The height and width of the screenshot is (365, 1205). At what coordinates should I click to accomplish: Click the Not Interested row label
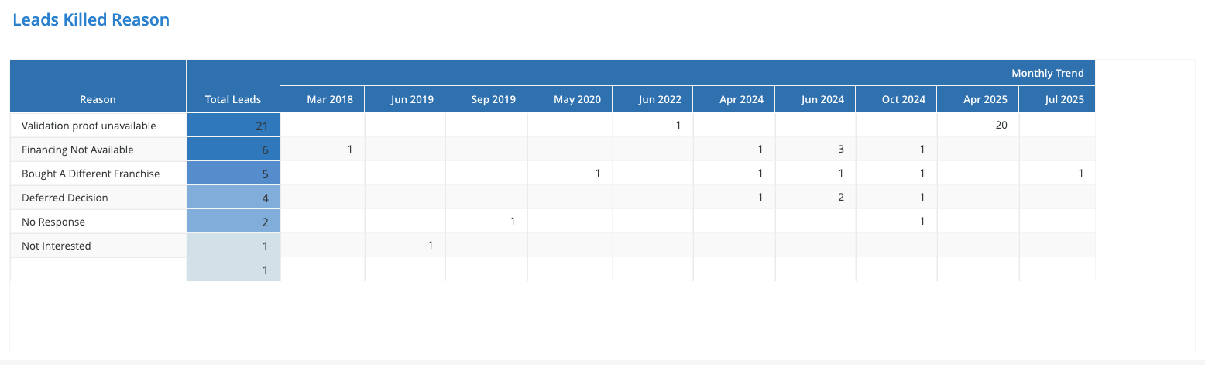pyautogui.click(x=57, y=246)
